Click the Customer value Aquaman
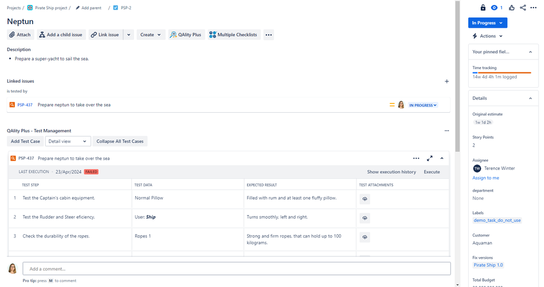Screen dimensions: 544x287 (482, 243)
